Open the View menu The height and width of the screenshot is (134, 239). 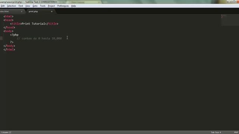pos(28,6)
